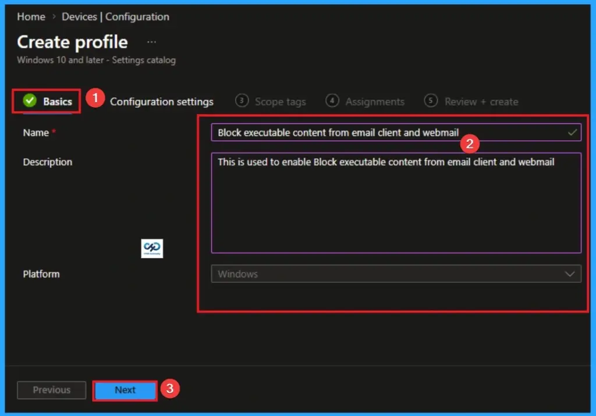Open the Platform combo box list
Viewport: 596px width, 416px height.
click(x=396, y=273)
